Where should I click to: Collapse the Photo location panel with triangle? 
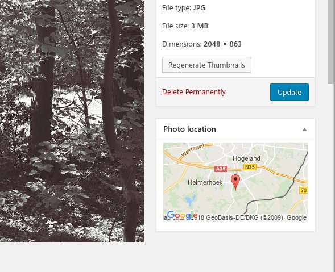pyautogui.click(x=304, y=129)
